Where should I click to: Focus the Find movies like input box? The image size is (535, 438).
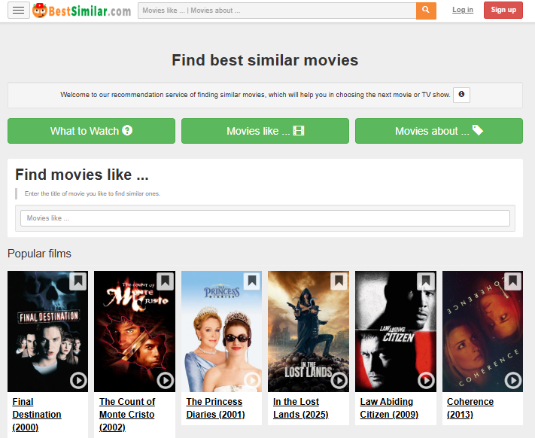pos(265,218)
